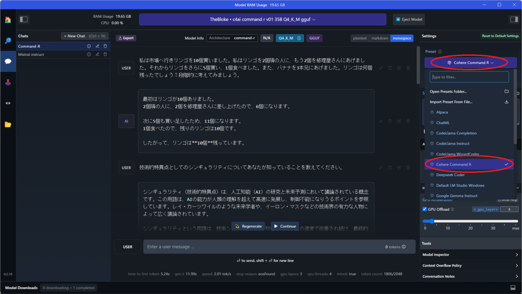Screen dimensions: 522x294
Task: Branch chat from the apple AI answer
Action: 381,121
